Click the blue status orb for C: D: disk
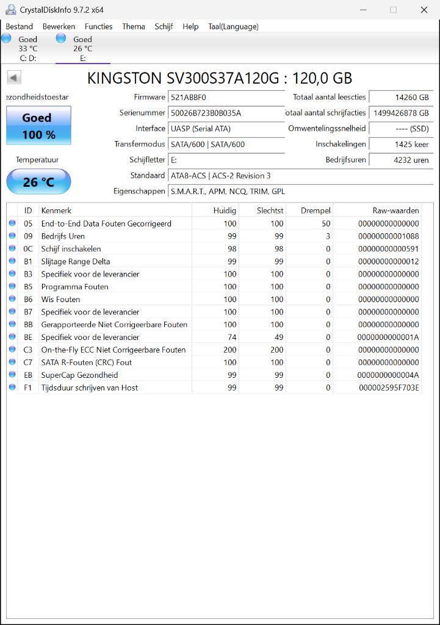 click(x=6, y=38)
